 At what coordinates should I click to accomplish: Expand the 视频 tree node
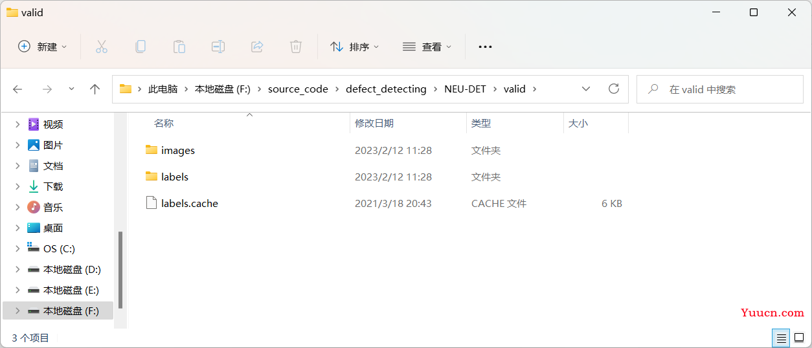click(x=17, y=124)
